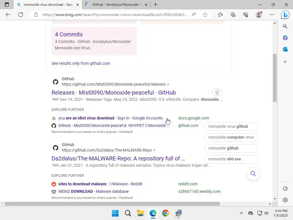Open Da2dalus/The-MALWARE-Repo result title
The height and width of the screenshot is (220, 293).
coord(118,158)
